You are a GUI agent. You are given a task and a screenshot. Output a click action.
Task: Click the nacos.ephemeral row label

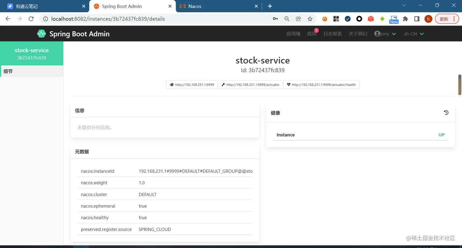[98, 206]
